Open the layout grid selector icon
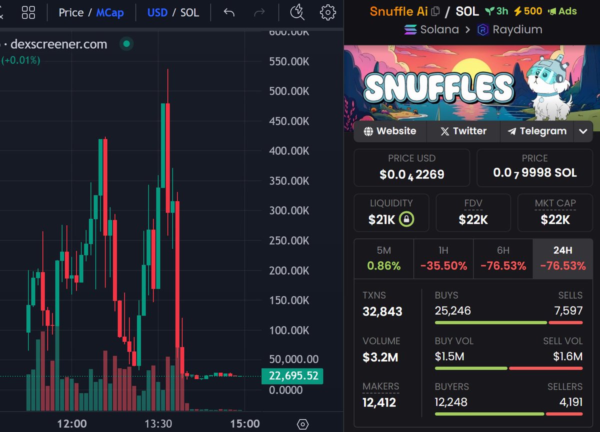 pos(28,12)
